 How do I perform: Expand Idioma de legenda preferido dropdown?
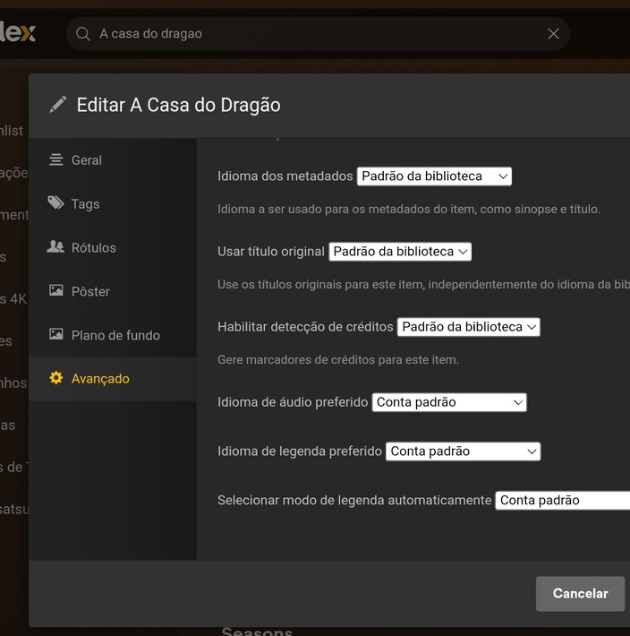(x=463, y=451)
